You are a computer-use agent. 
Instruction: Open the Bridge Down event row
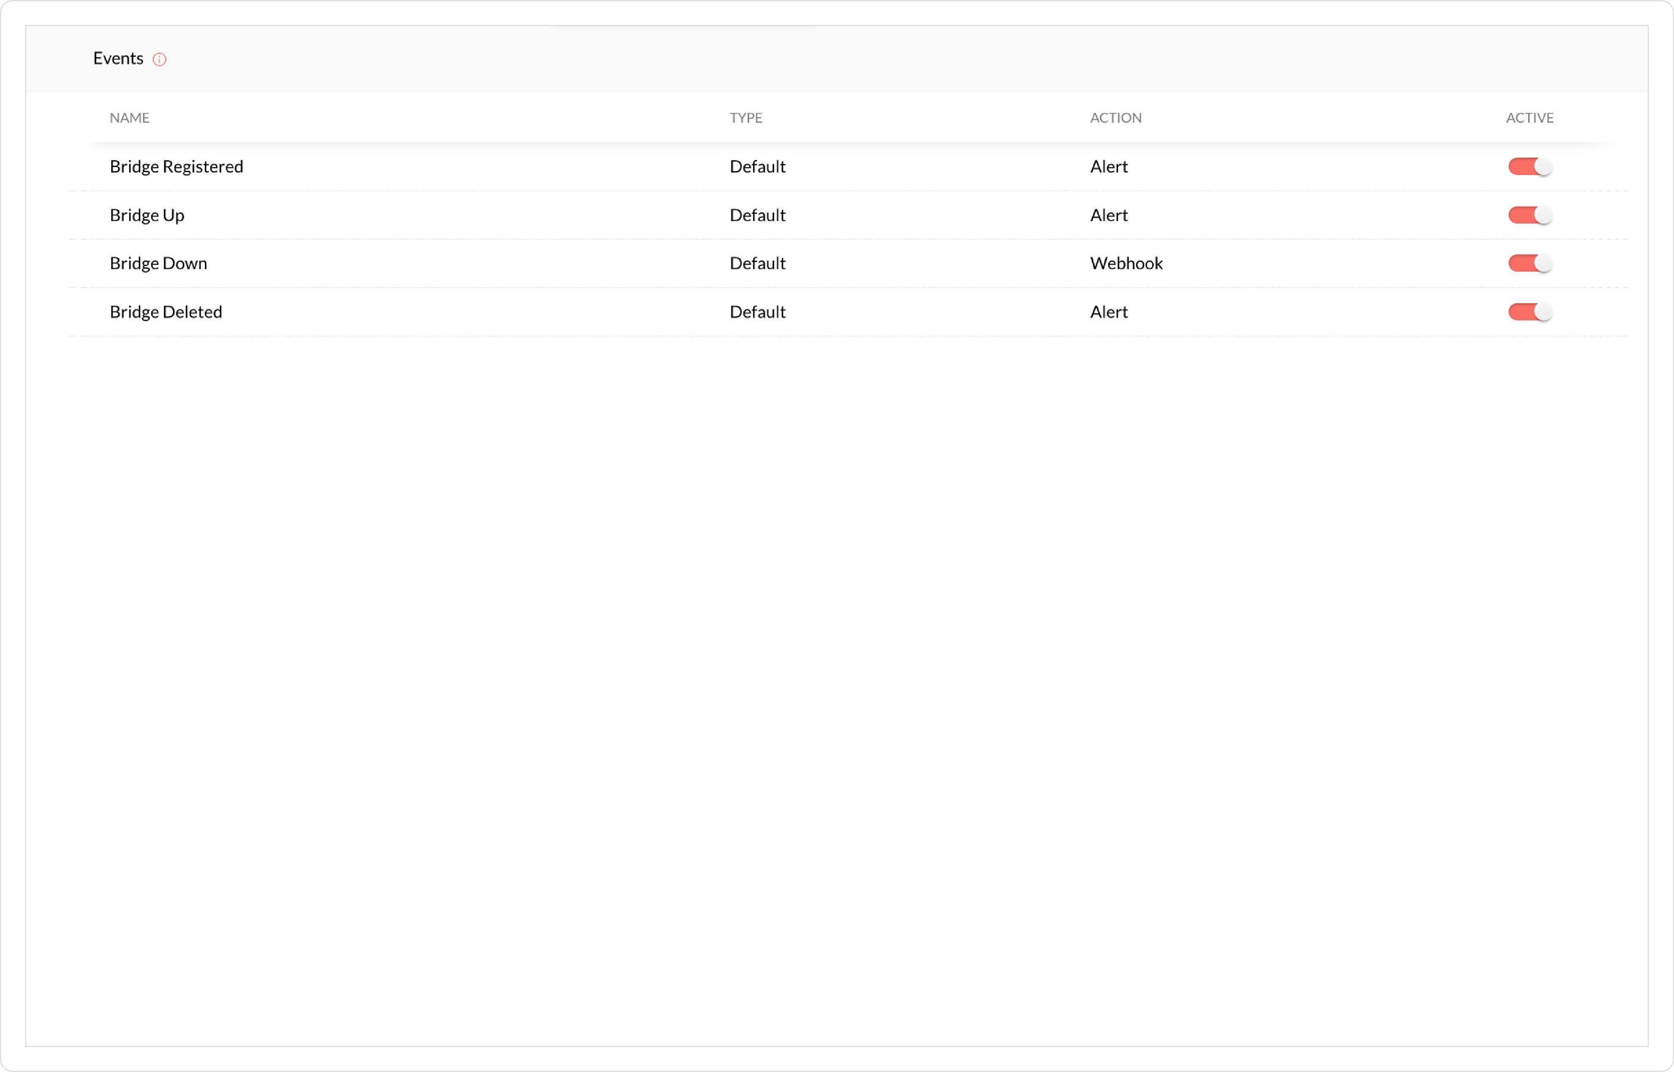click(x=159, y=263)
